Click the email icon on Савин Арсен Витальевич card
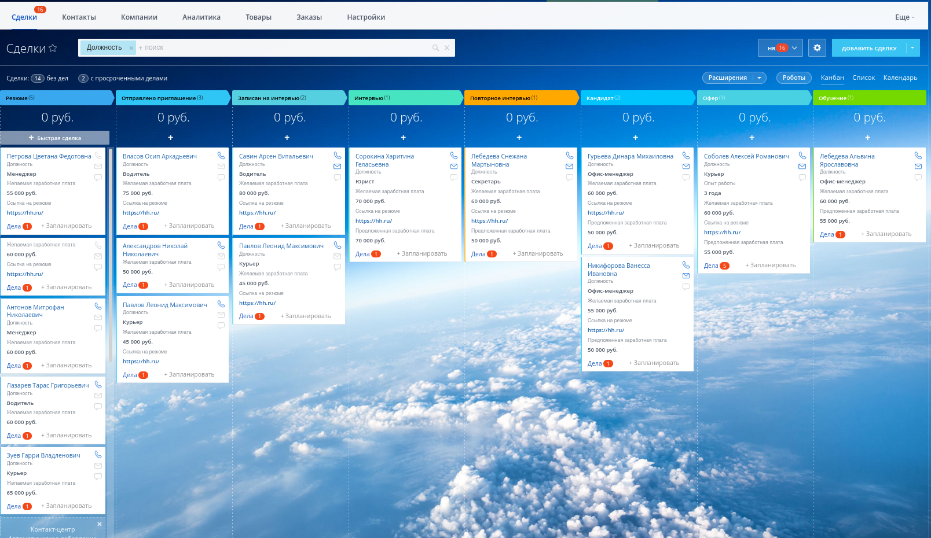 point(338,167)
